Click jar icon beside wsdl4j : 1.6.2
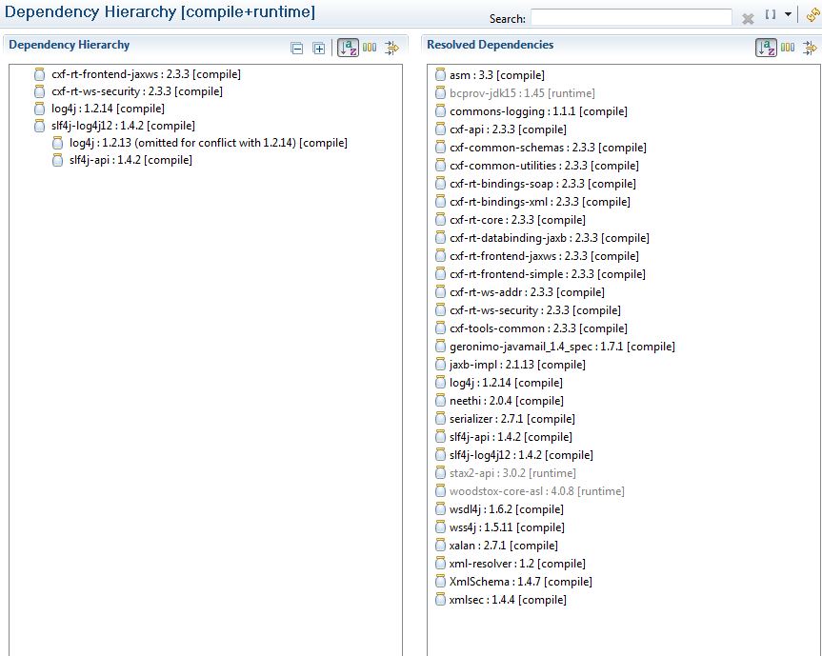 tap(440, 509)
